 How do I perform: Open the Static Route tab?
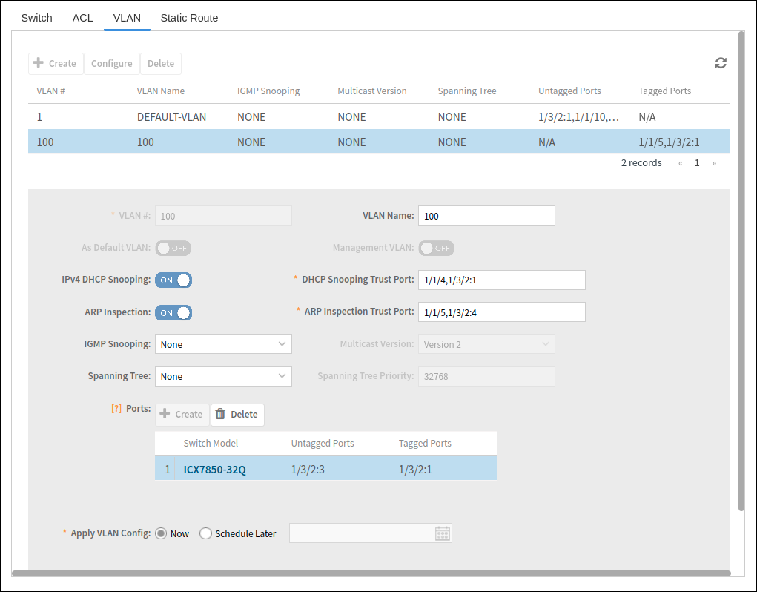click(x=189, y=18)
